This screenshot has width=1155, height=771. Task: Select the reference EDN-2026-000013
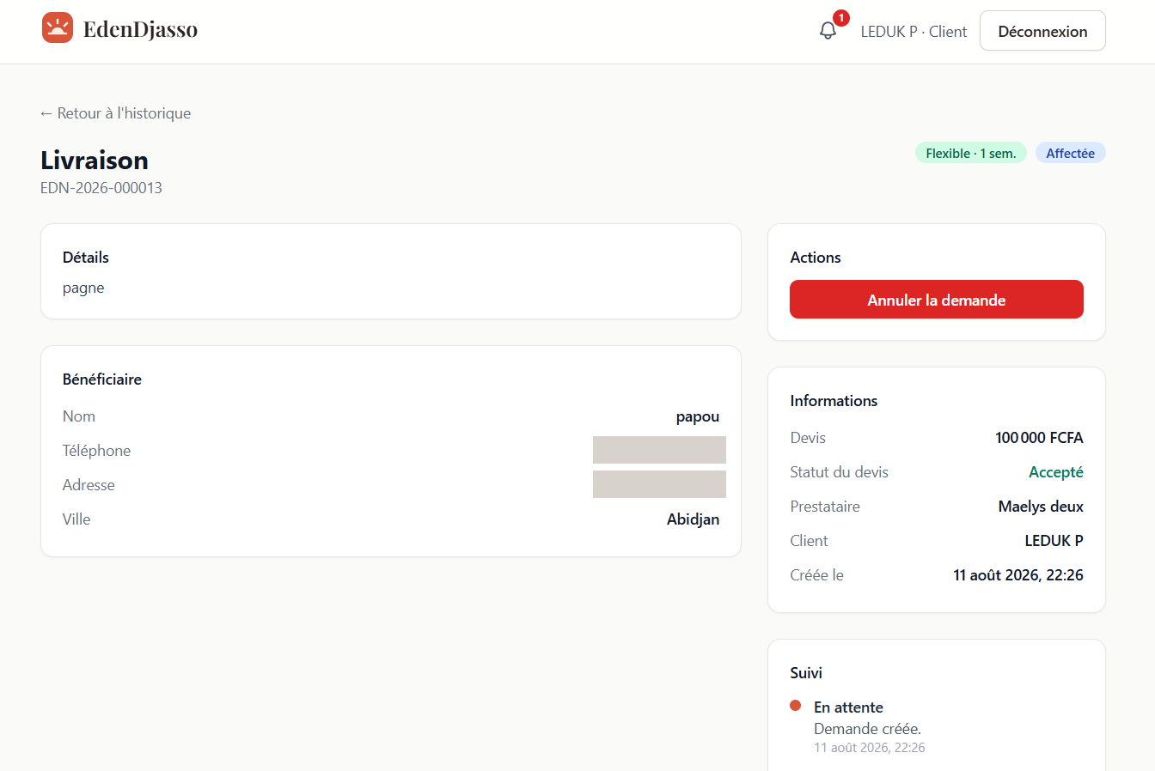click(x=101, y=188)
